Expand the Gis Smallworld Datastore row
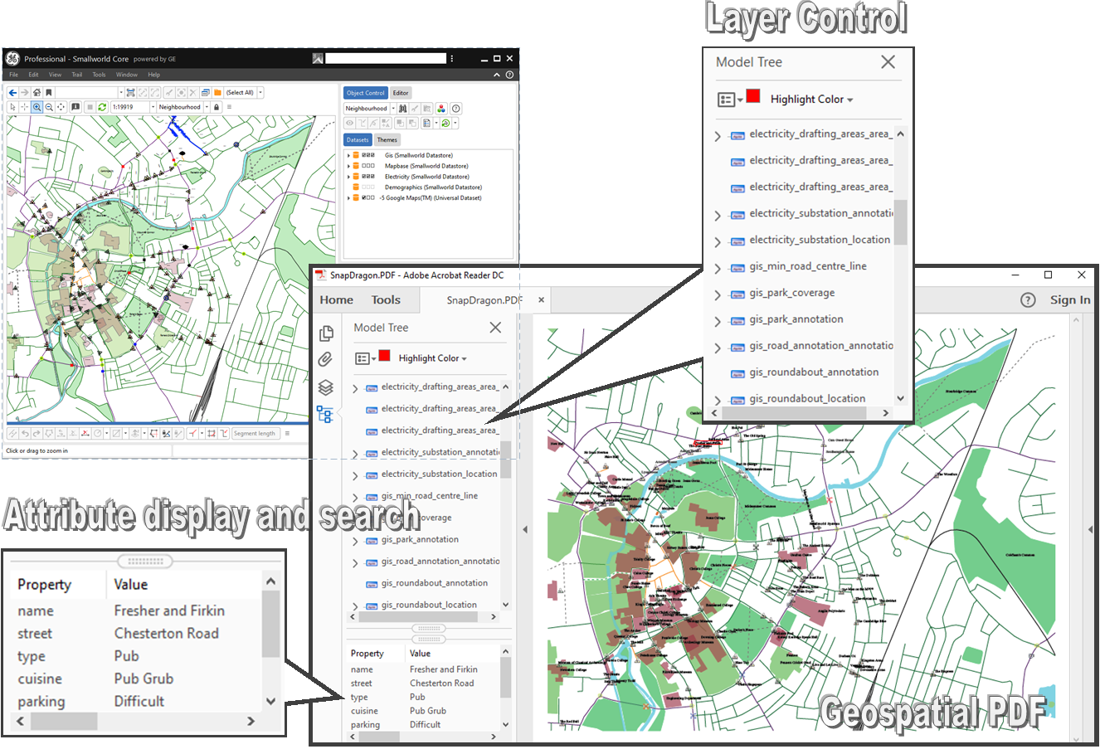The image size is (1100, 754). pyautogui.click(x=348, y=155)
